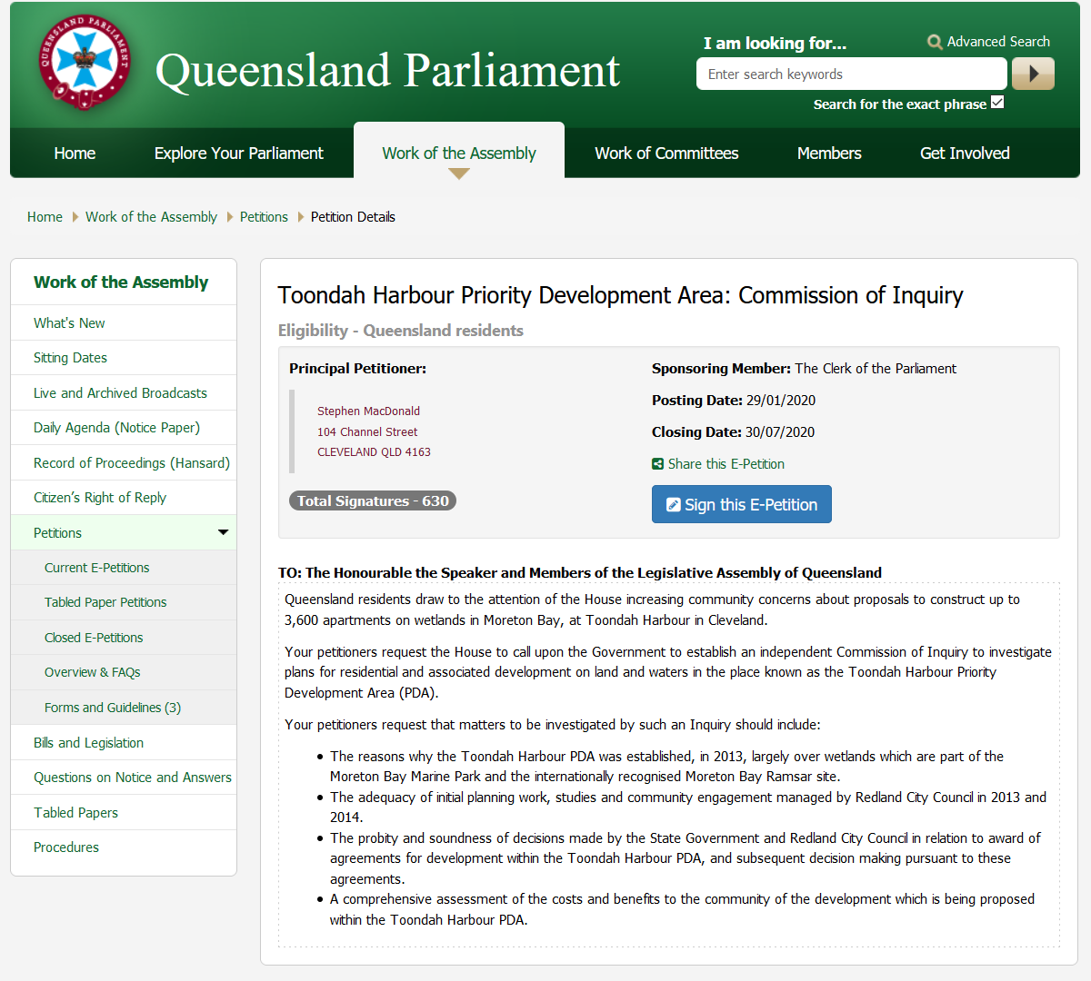The width and height of the screenshot is (1091, 981).
Task: Click Home in the breadcrumb
Action: coord(45,217)
